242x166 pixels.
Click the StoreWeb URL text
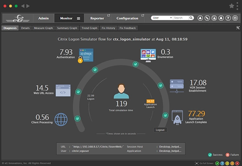coord(98,146)
